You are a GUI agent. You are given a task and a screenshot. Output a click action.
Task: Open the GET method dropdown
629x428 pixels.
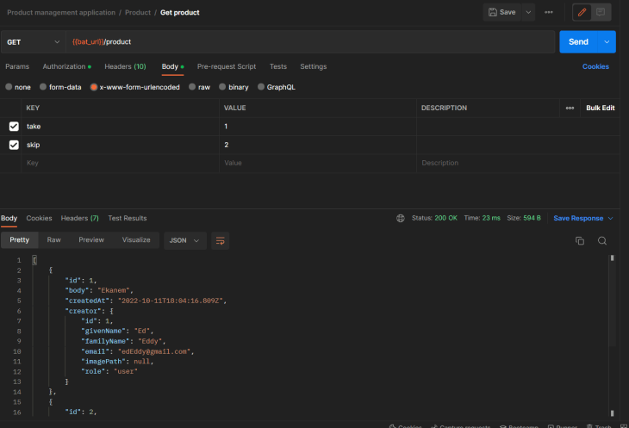33,41
